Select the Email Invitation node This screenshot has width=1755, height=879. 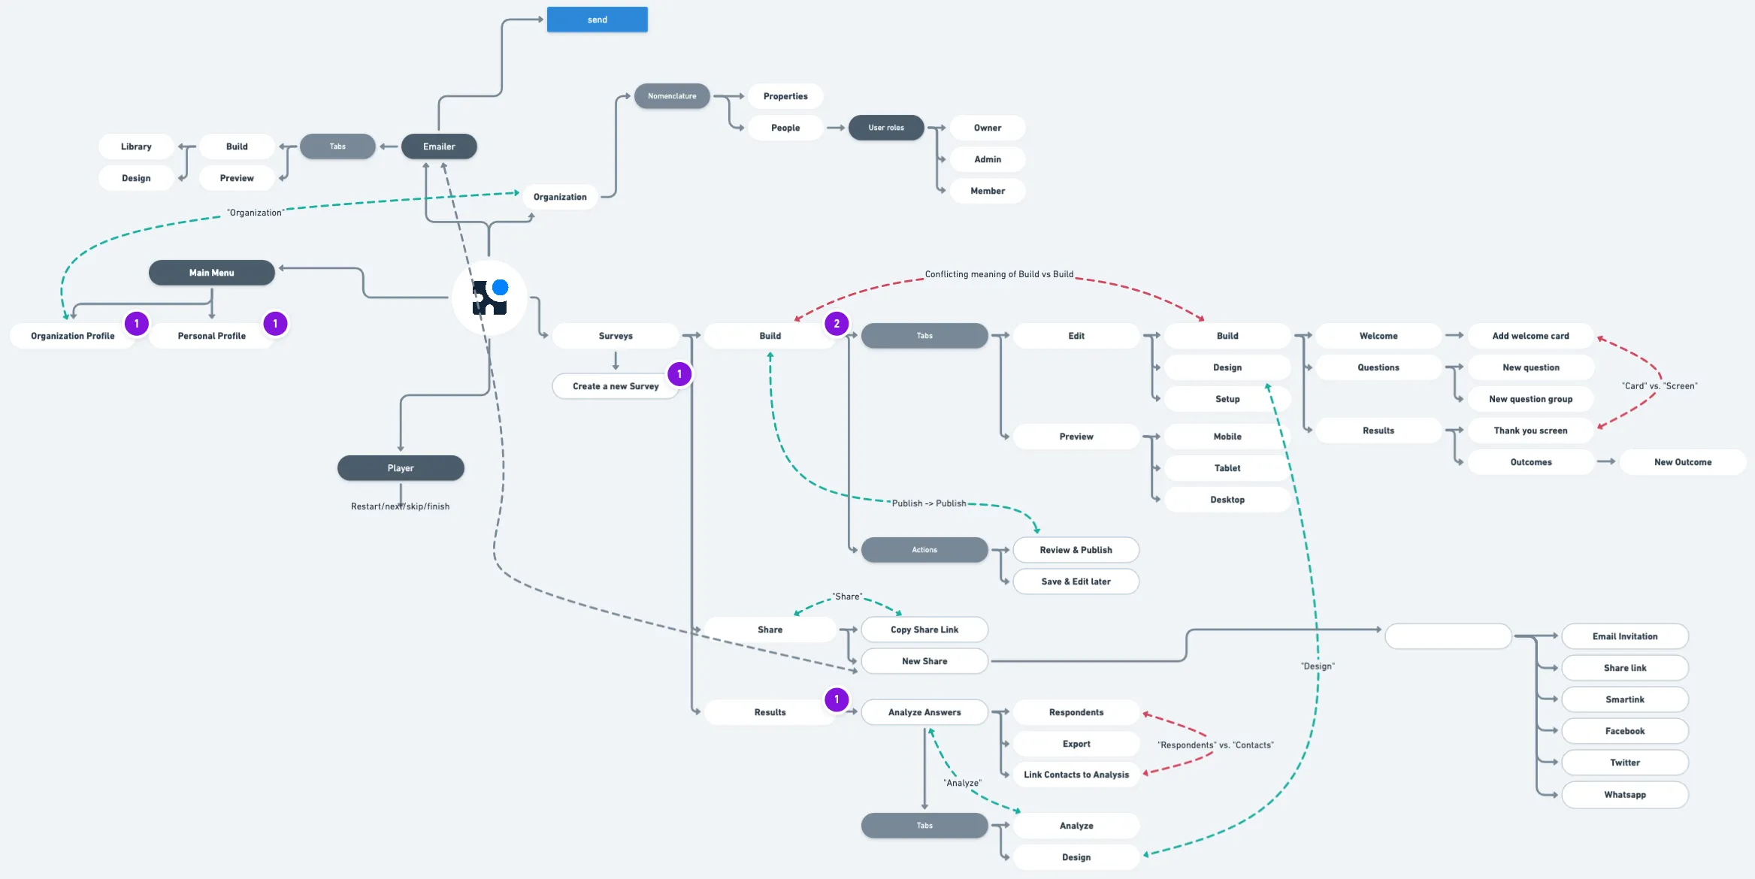coord(1625,636)
